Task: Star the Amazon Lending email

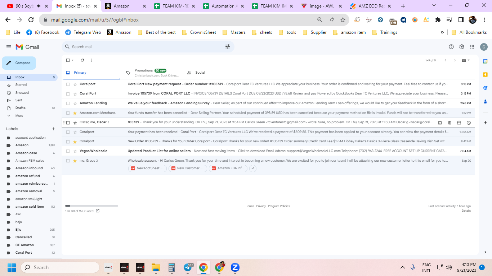Action: (75, 103)
